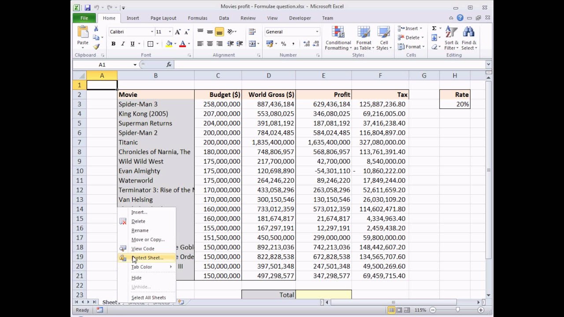This screenshot has width=564, height=317.
Task: Click the Delete cells button
Action: 411,37
